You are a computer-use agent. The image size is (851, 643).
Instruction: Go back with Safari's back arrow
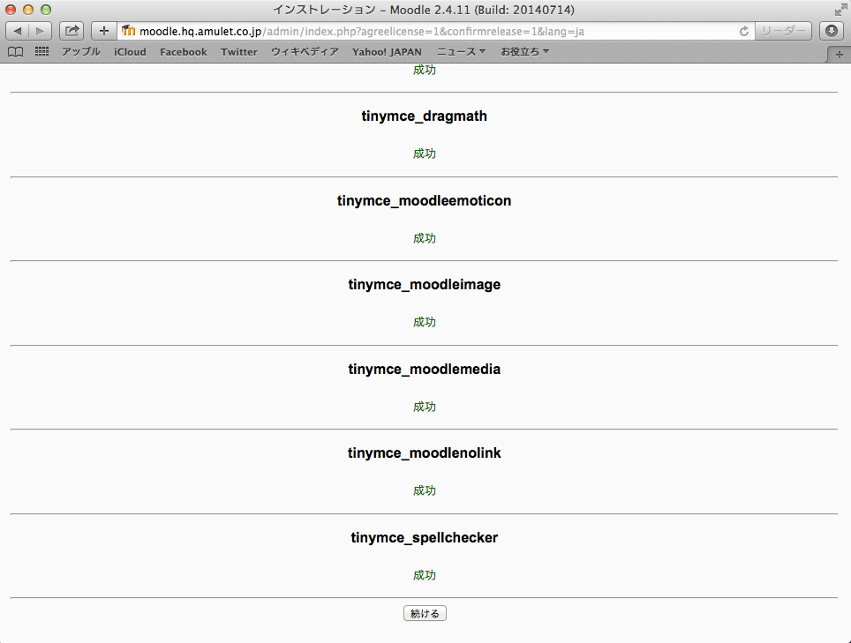pos(18,31)
